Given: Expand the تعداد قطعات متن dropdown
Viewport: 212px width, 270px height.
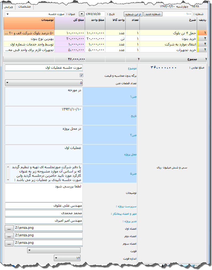Looking at the screenshot, I should tap(7, 83).
